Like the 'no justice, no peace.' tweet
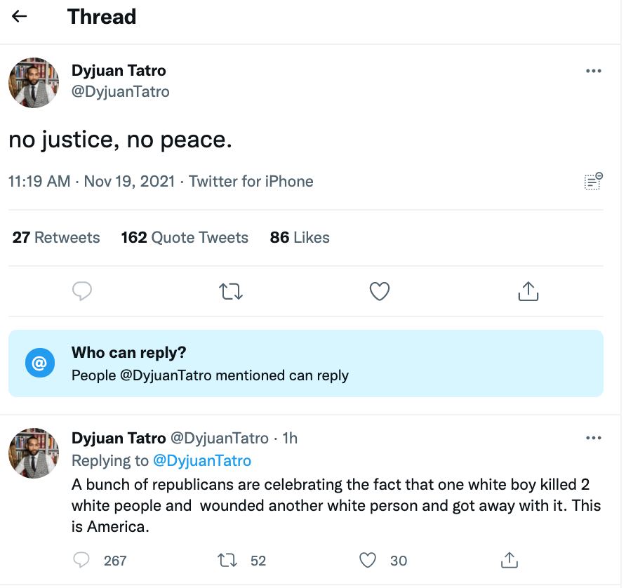 (380, 290)
